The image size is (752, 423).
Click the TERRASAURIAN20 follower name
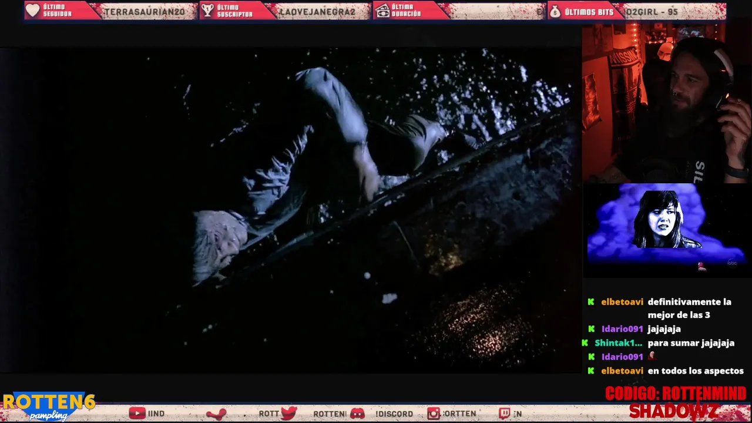(x=145, y=12)
